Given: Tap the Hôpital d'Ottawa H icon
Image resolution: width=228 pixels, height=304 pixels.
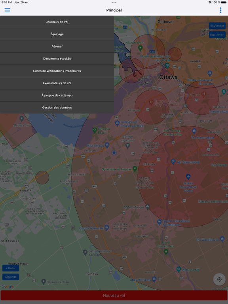Looking at the screenshot, I should coord(203,95).
